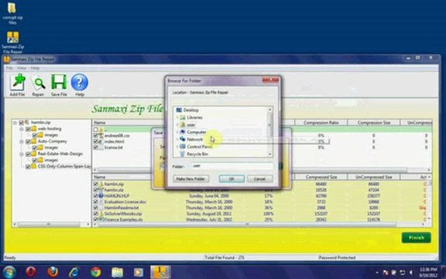The height and width of the screenshot is (279, 446).
Task: Select Desktop in Browse For Folder tree
Action: tap(190, 110)
